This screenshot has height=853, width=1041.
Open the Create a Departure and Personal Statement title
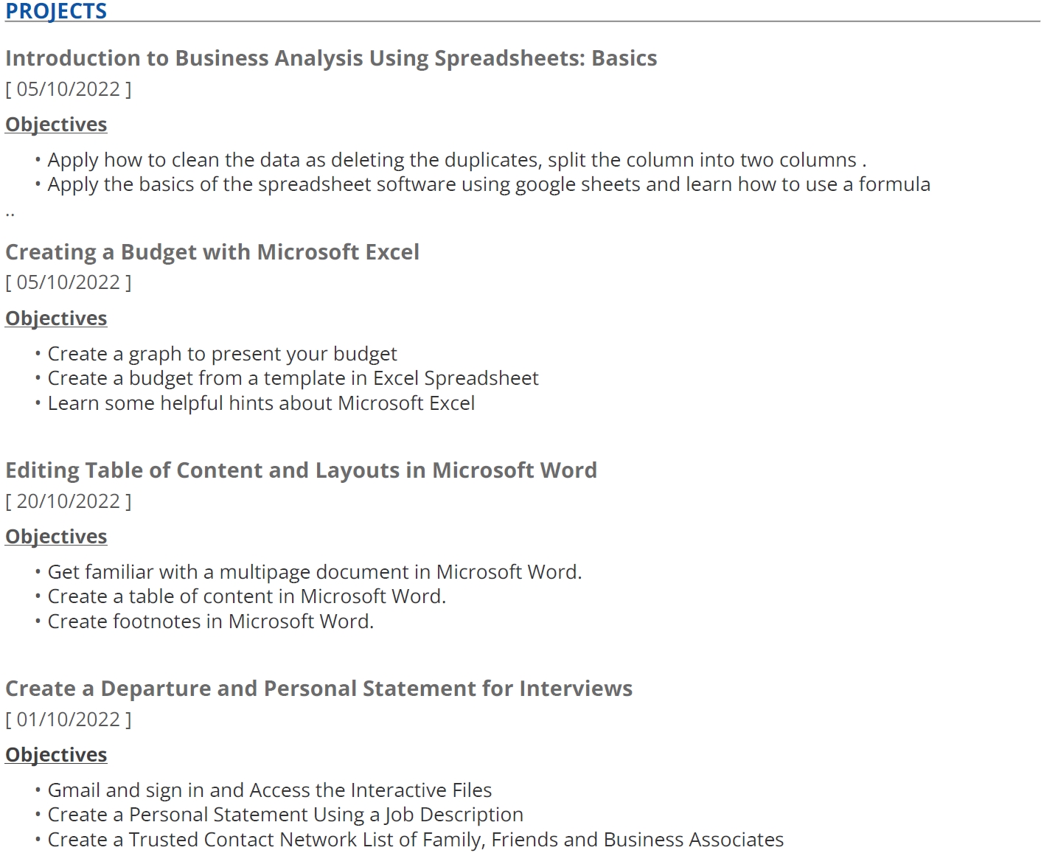coord(318,689)
